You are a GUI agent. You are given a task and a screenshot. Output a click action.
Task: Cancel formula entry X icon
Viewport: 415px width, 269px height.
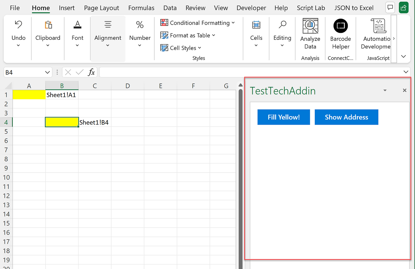(x=68, y=72)
